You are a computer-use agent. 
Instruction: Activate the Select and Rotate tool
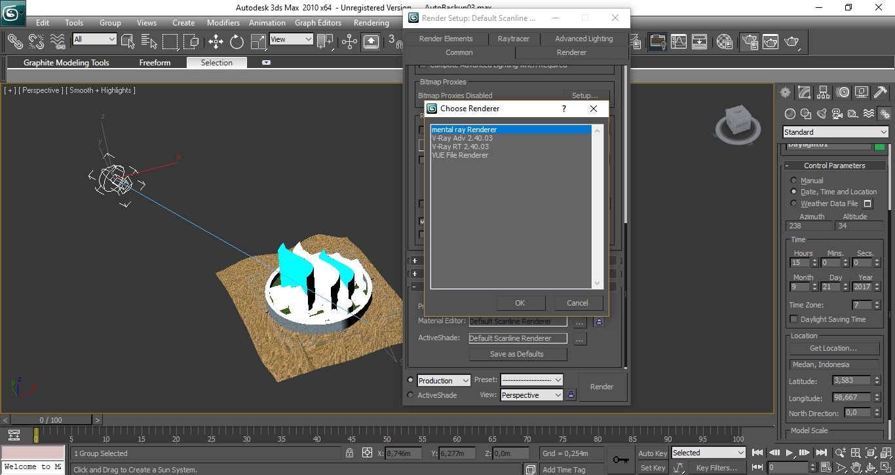237,42
